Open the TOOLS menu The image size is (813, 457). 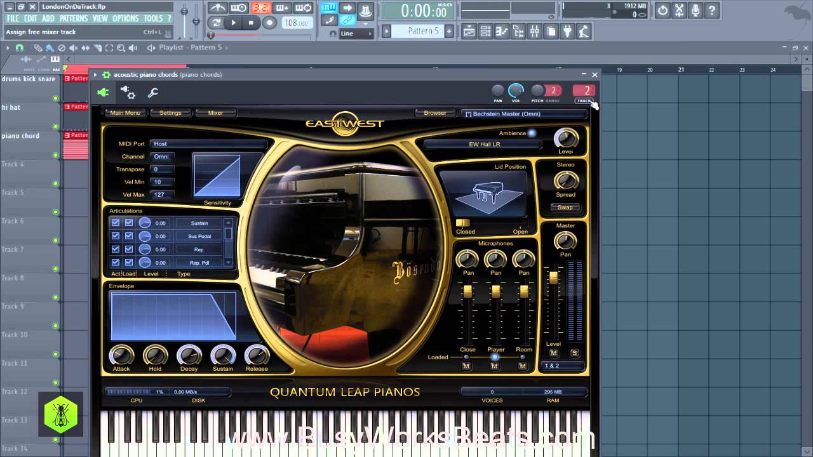point(153,19)
